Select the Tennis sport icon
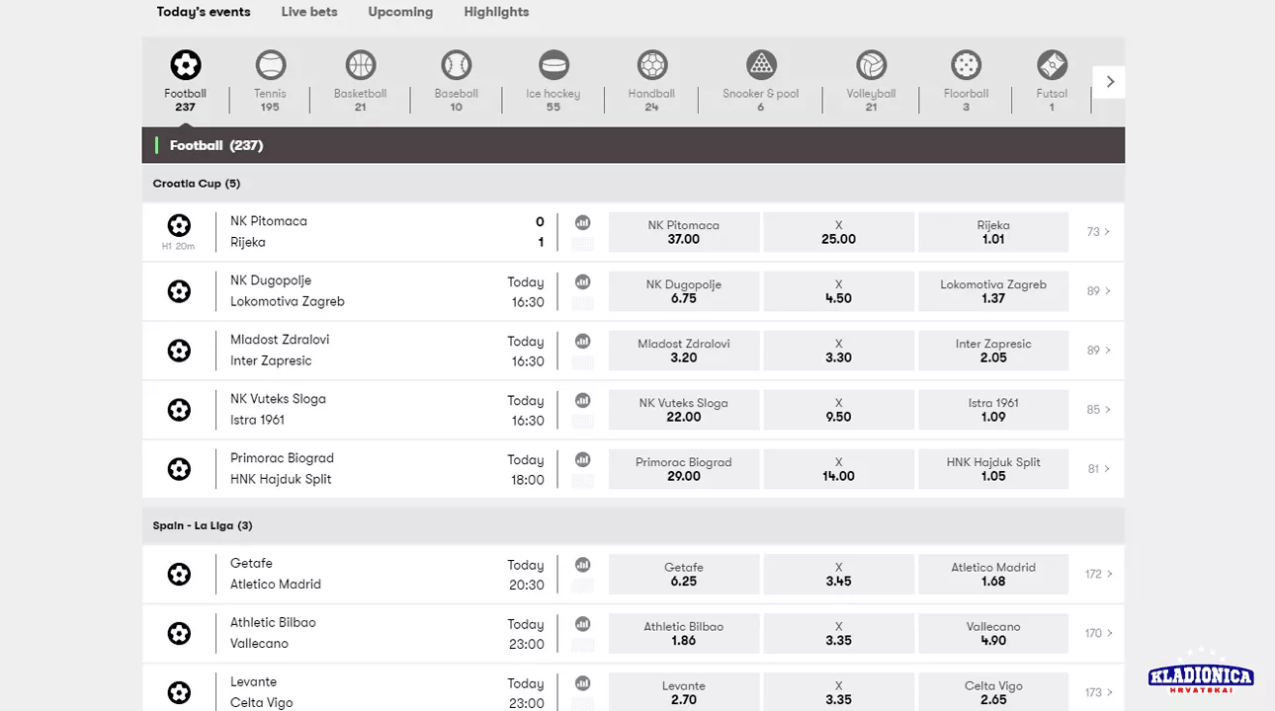Viewport: 1275px width, 711px height. pos(270,66)
